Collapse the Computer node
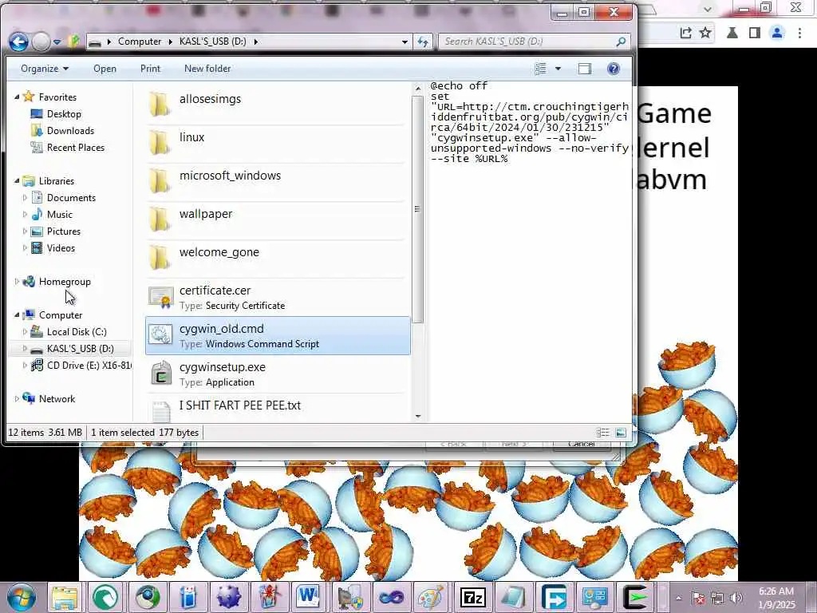Viewport: 817px width, 613px height. coord(17,314)
